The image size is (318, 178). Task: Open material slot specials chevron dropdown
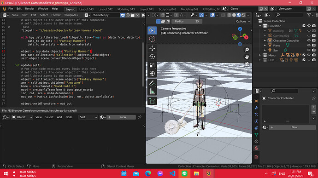(313, 118)
